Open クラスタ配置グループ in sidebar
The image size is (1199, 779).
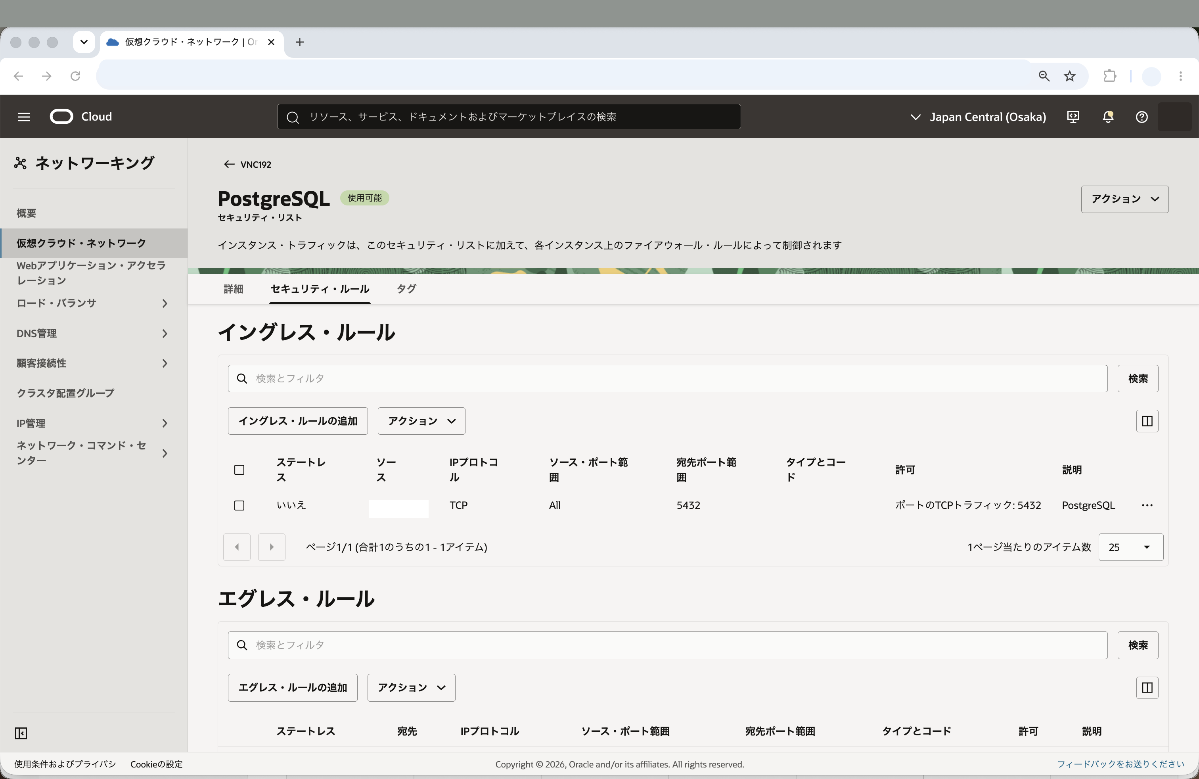coord(65,393)
